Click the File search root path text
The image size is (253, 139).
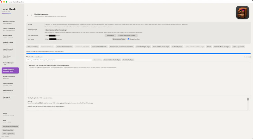52,36
